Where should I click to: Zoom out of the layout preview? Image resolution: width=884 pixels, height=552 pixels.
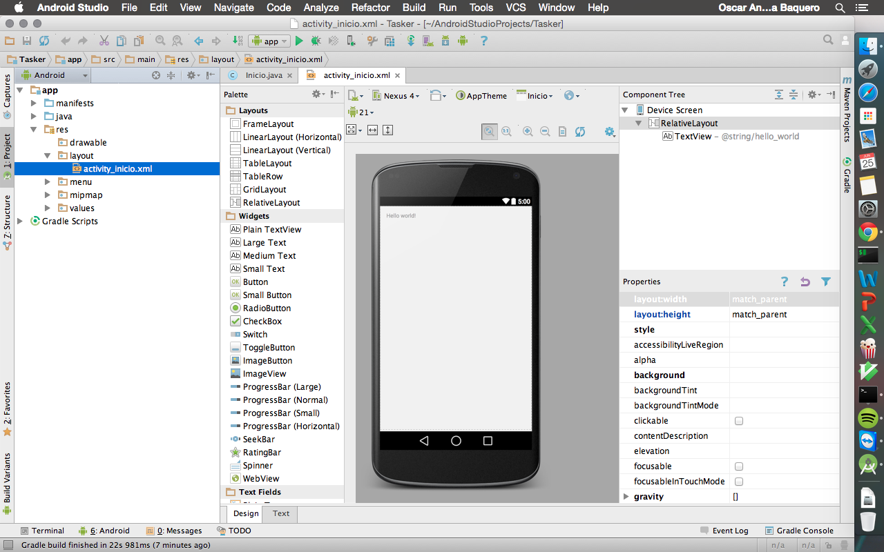(545, 131)
